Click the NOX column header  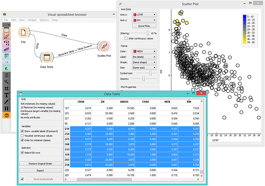[x=167, y=102]
